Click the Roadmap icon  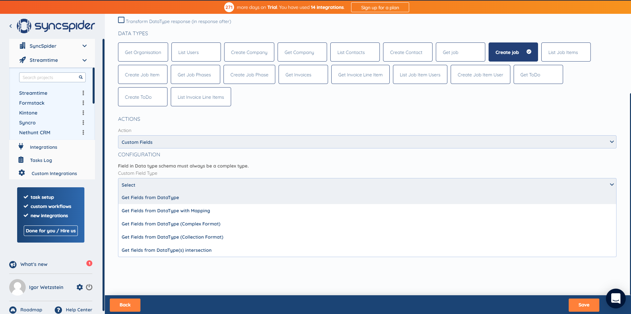coord(13,310)
